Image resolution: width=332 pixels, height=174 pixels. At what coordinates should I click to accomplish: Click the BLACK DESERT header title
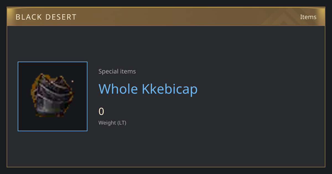point(46,17)
